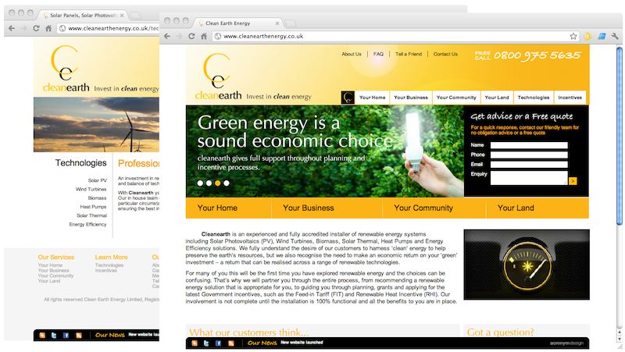Open the Twitter icon in the front window footer

(x=206, y=343)
